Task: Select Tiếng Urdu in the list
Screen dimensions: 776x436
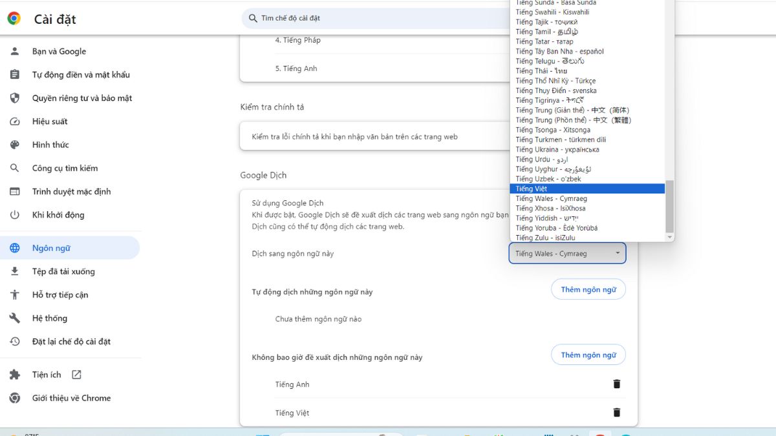Action: click(x=587, y=159)
